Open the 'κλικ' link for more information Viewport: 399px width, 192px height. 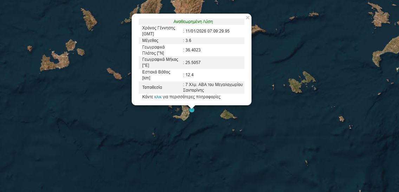[158, 97]
